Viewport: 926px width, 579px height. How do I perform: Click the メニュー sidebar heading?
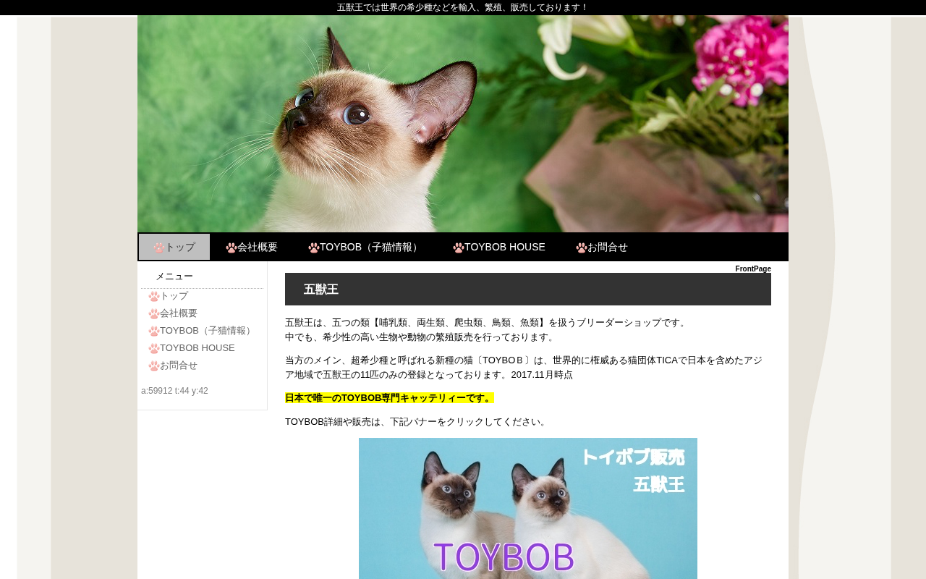point(174,276)
